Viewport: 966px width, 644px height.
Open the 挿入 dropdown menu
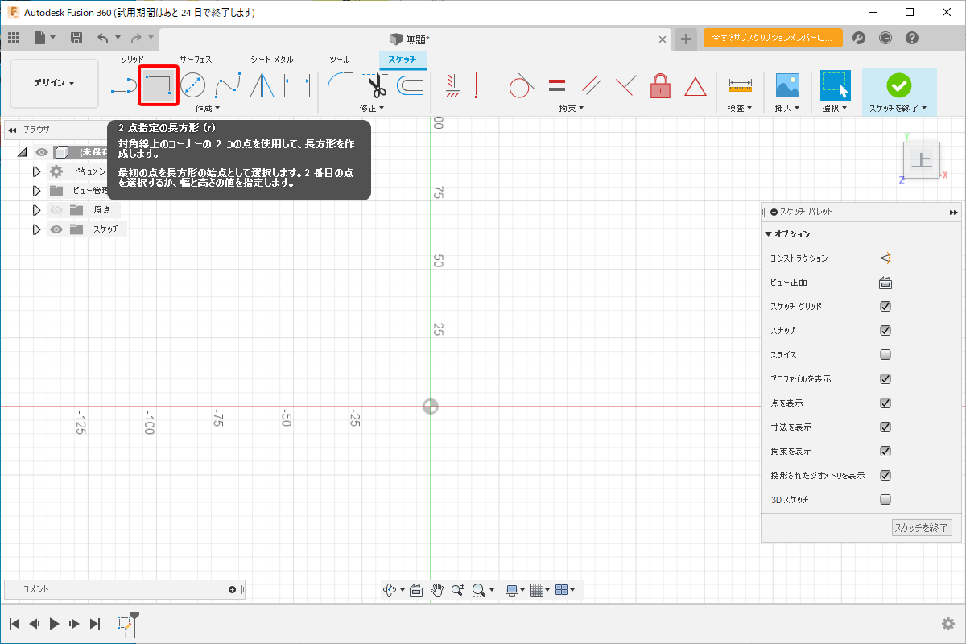click(x=786, y=108)
